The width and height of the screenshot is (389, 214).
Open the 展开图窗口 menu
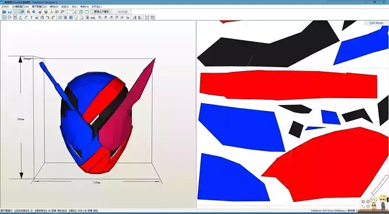pos(39,7)
